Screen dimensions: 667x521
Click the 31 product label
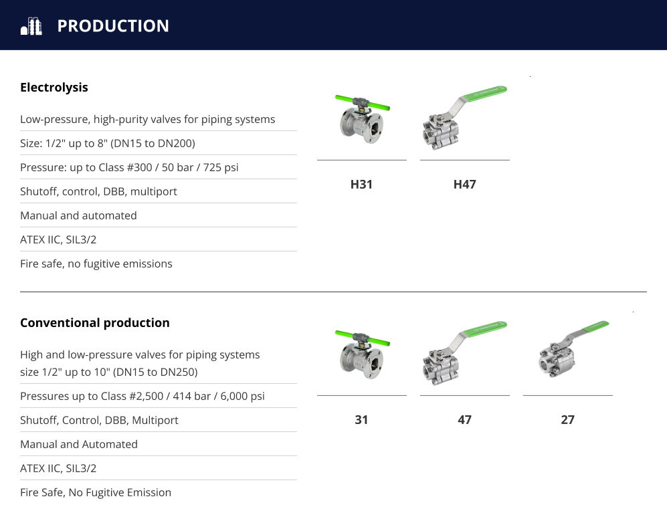[x=361, y=420]
